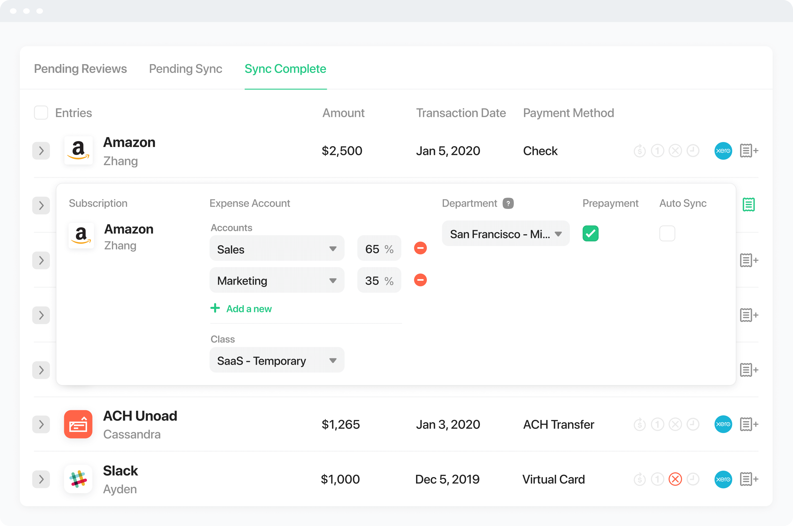
Task: Open the SaaS - Temporary class dropdown
Action: (x=277, y=360)
